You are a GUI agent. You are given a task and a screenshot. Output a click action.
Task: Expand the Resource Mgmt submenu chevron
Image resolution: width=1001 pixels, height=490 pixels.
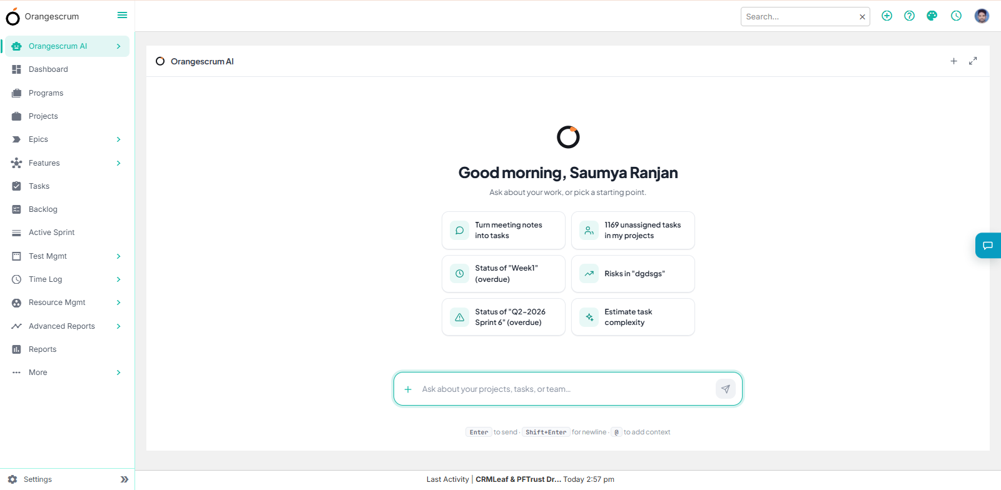click(118, 302)
